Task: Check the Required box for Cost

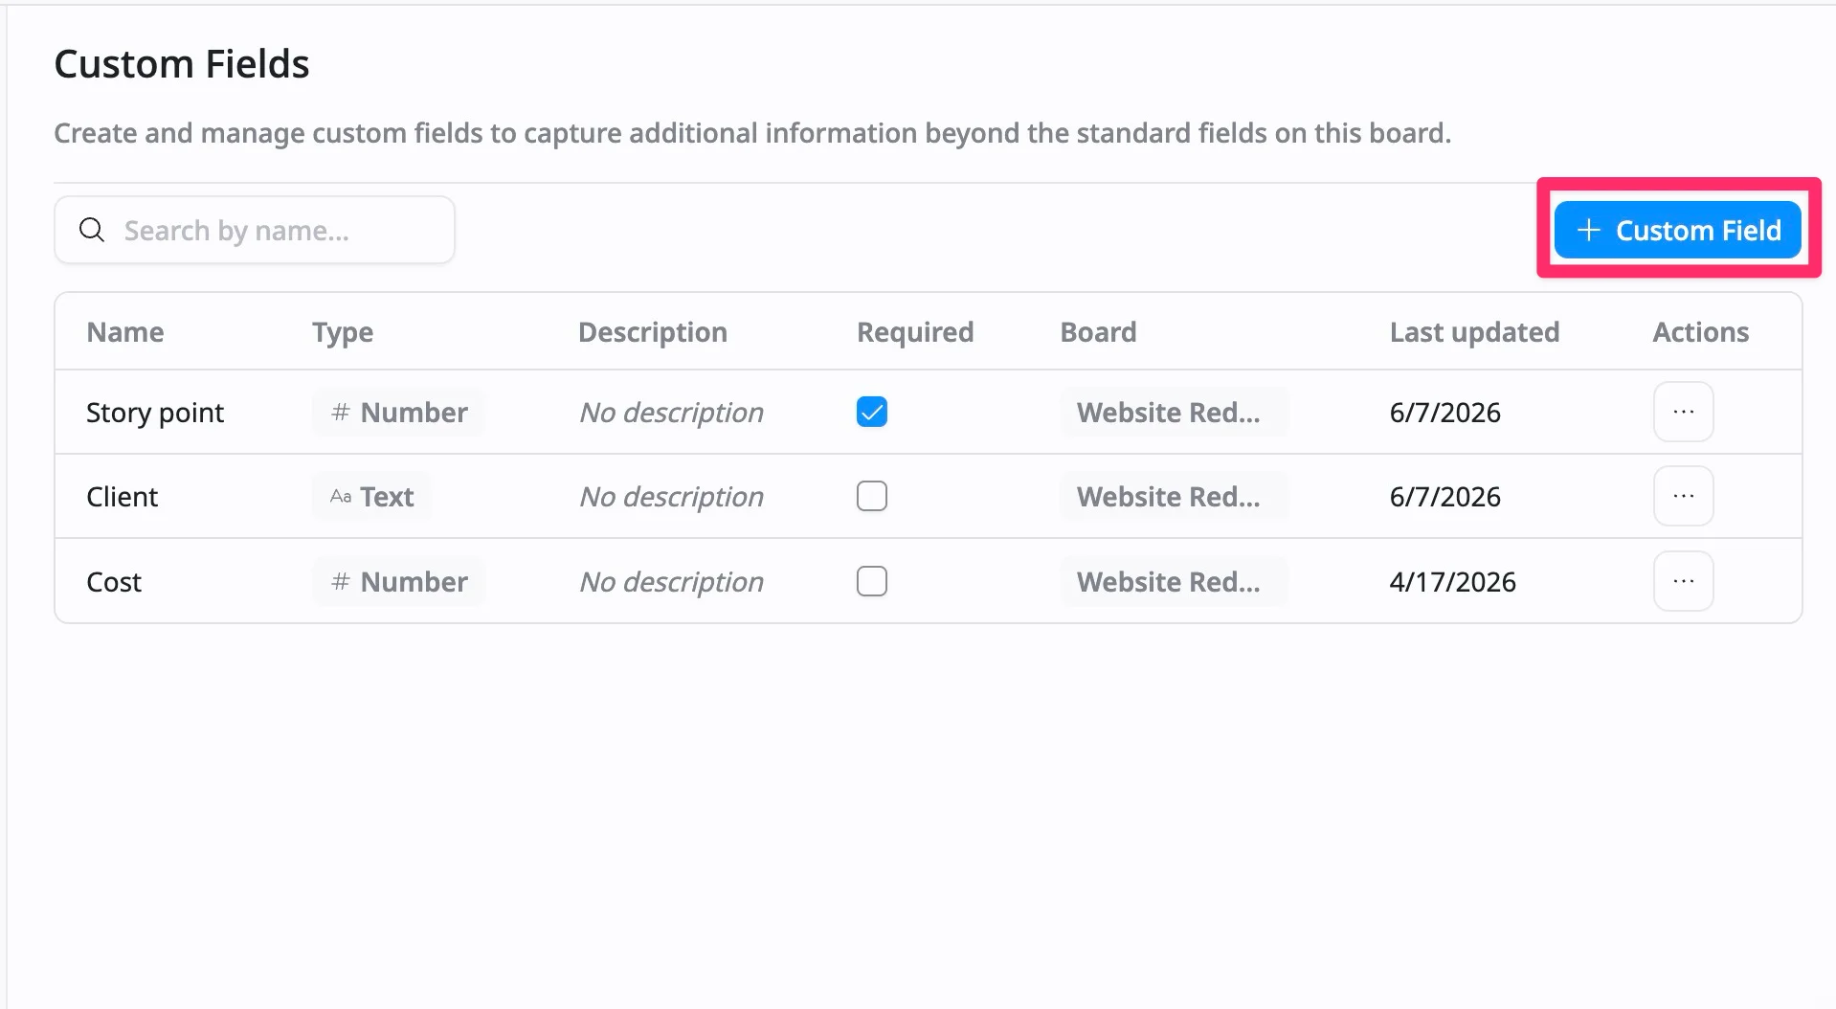Action: (x=872, y=581)
